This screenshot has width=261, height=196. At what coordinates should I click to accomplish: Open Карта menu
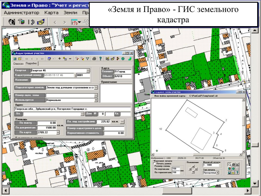[51, 13]
